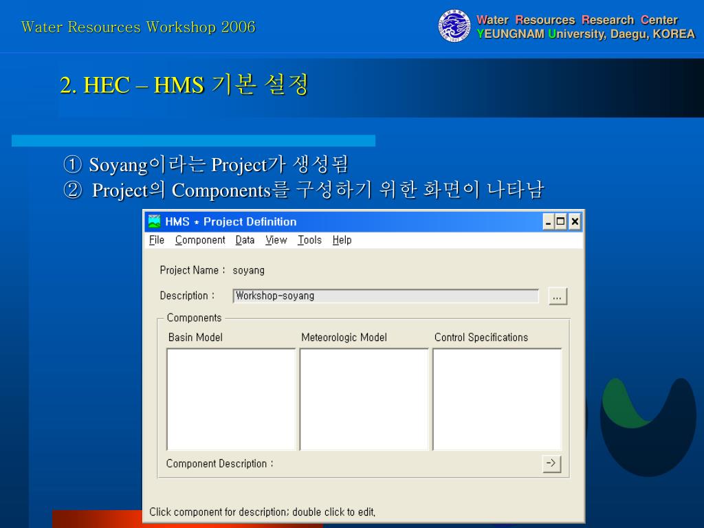
Task: Click the 'Components' group label
Action: (x=195, y=318)
